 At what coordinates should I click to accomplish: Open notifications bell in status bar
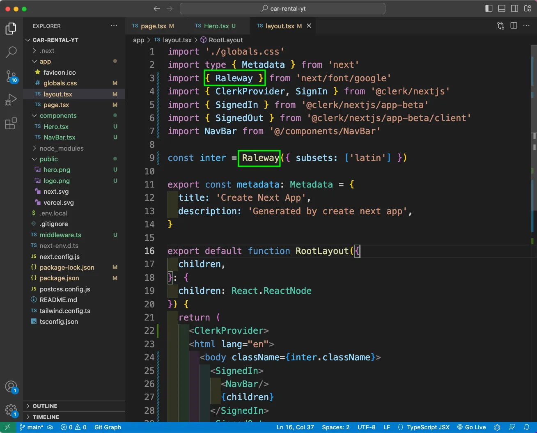click(527, 427)
